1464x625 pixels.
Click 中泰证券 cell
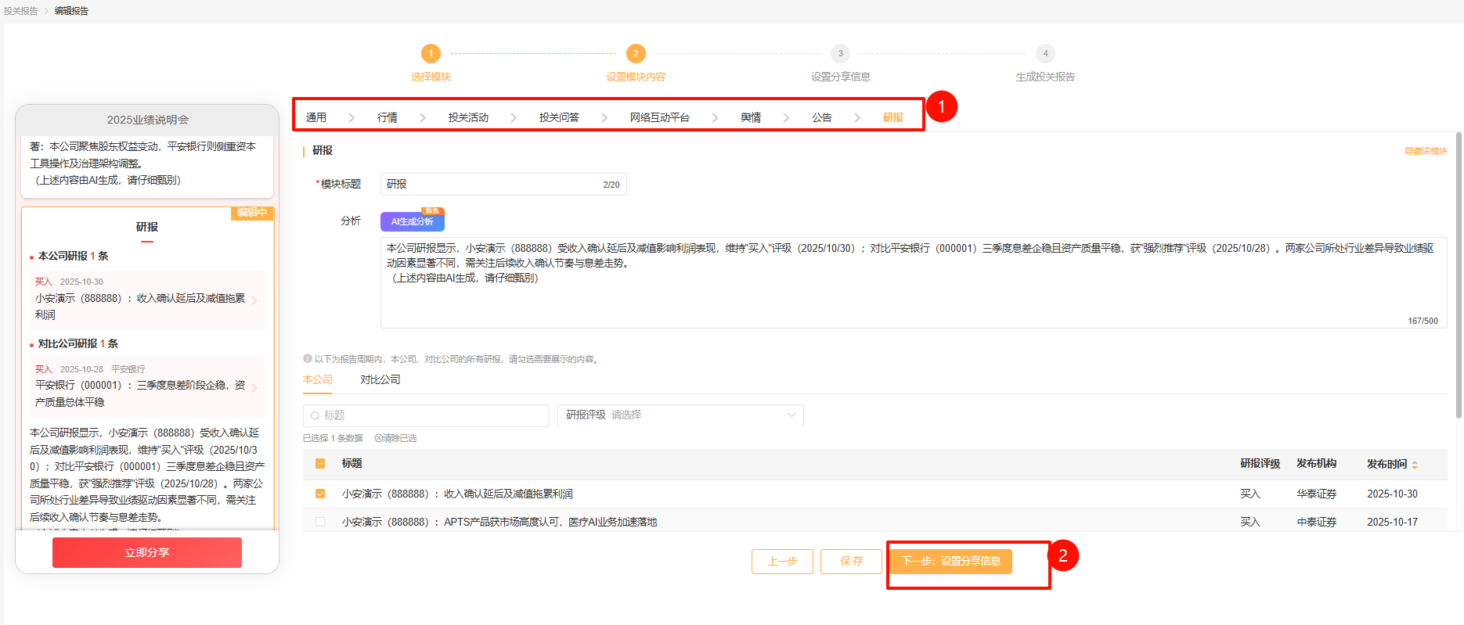point(1317,522)
